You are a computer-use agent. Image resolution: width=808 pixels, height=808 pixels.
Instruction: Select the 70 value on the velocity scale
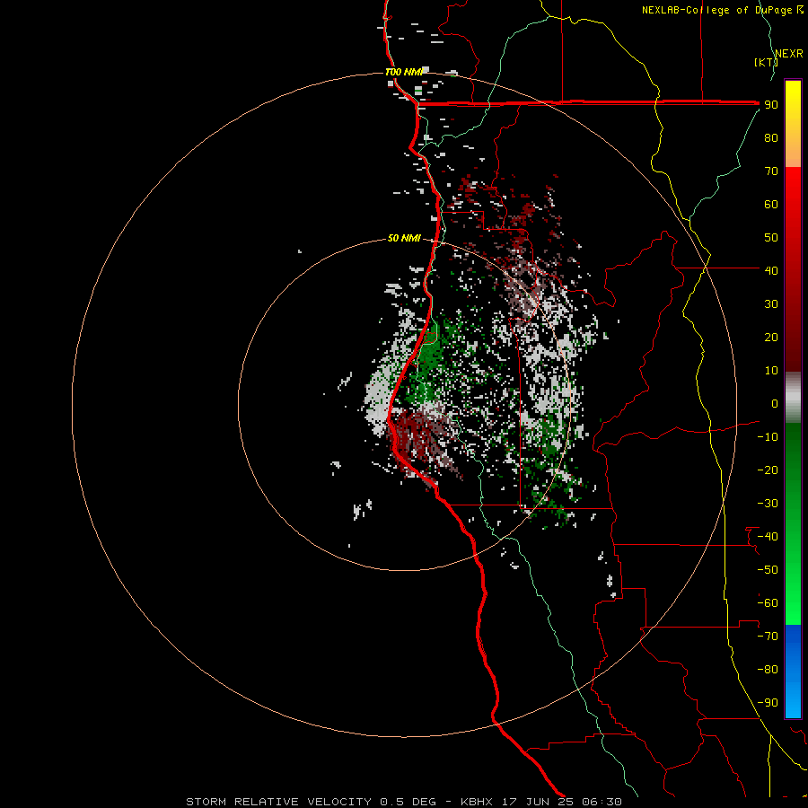[x=771, y=171]
